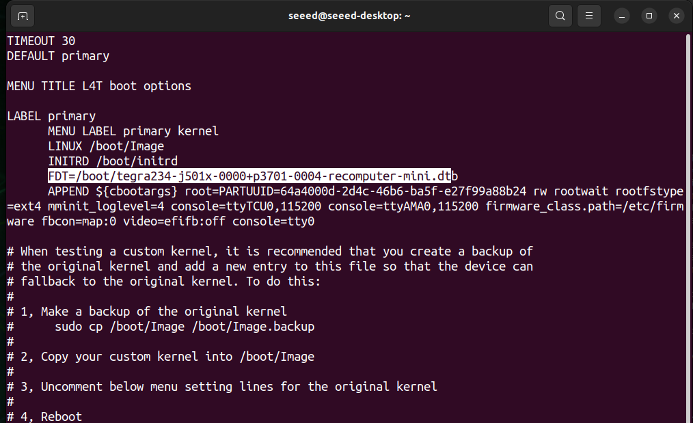Click the '# 4, Reboot' comment line

click(x=44, y=416)
